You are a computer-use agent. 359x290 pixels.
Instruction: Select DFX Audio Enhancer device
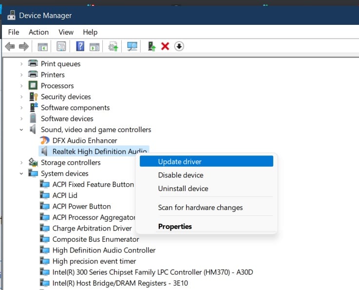click(85, 140)
